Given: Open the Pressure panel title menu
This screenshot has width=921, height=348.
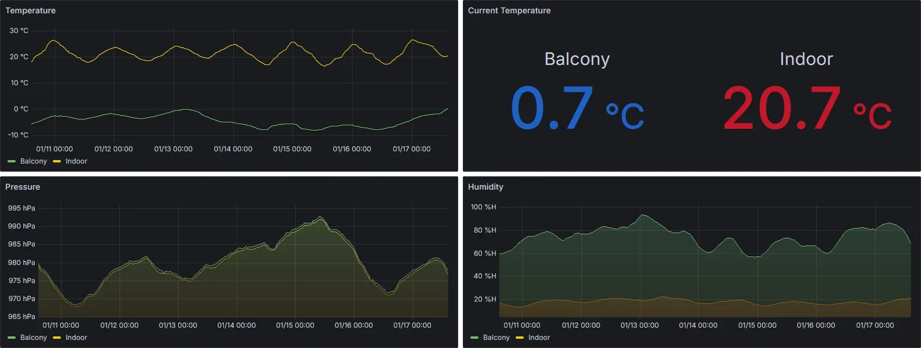Looking at the screenshot, I should click(x=23, y=187).
